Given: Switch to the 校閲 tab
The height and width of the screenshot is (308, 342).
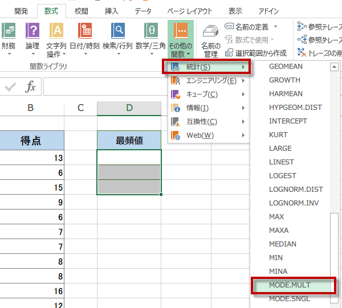Looking at the screenshot, I should 81,11.
